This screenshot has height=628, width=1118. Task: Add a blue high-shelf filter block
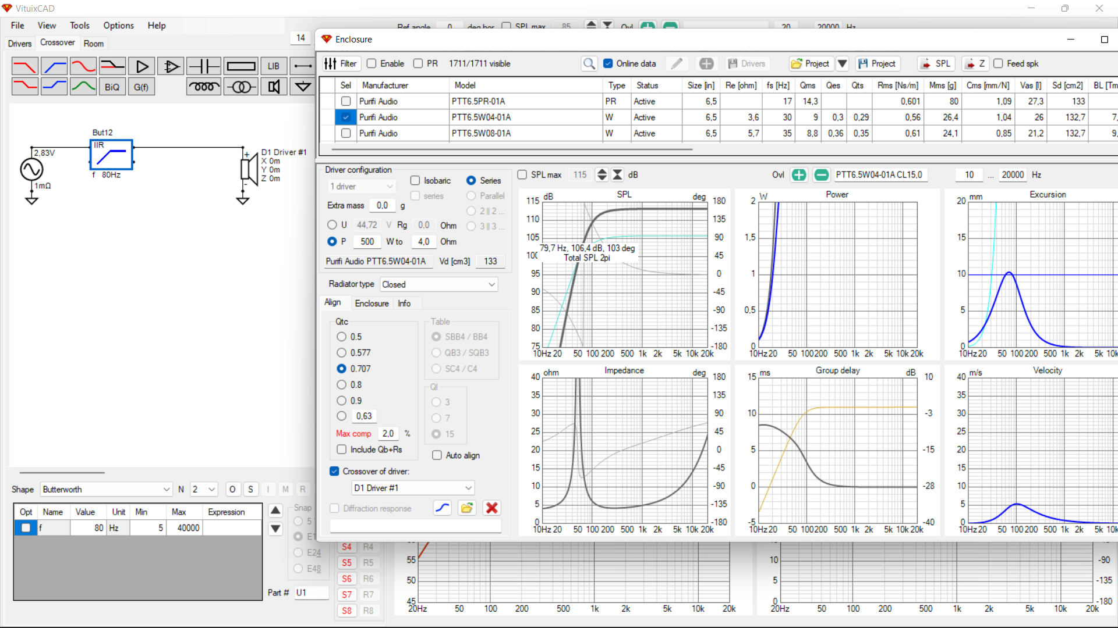pyautogui.click(x=54, y=87)
